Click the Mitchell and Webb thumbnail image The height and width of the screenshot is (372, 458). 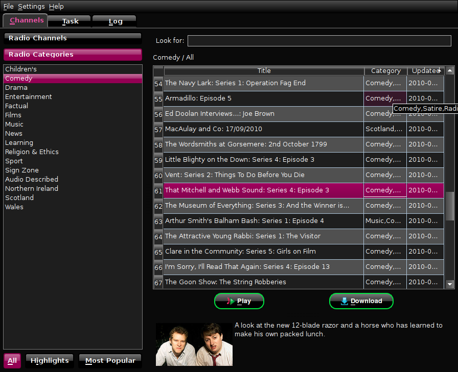click(194, 344)
